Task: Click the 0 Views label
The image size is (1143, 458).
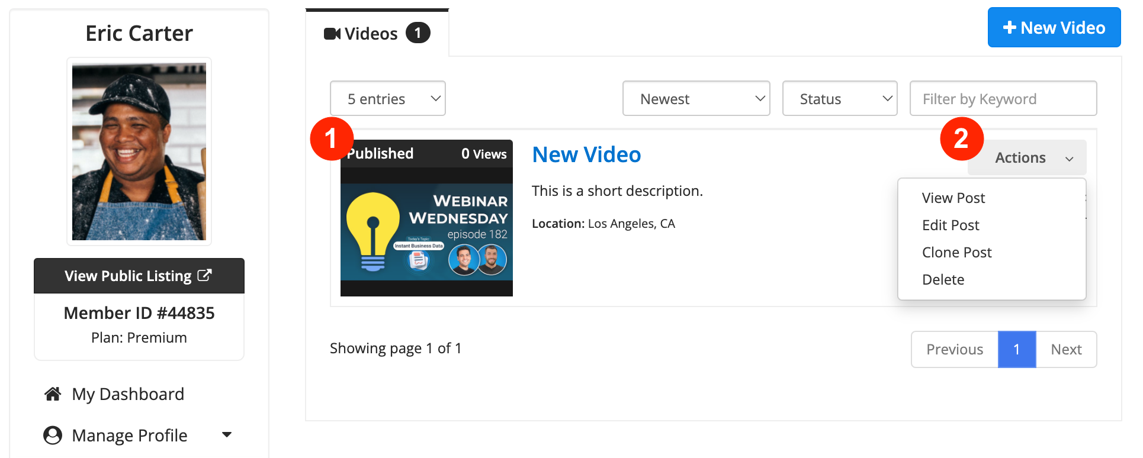Action: click(x=484, y=154)
